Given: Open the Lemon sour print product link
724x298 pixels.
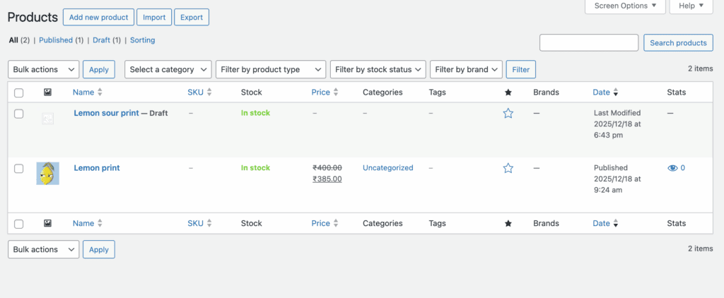Looking at the screenshot, I should 106,113.
